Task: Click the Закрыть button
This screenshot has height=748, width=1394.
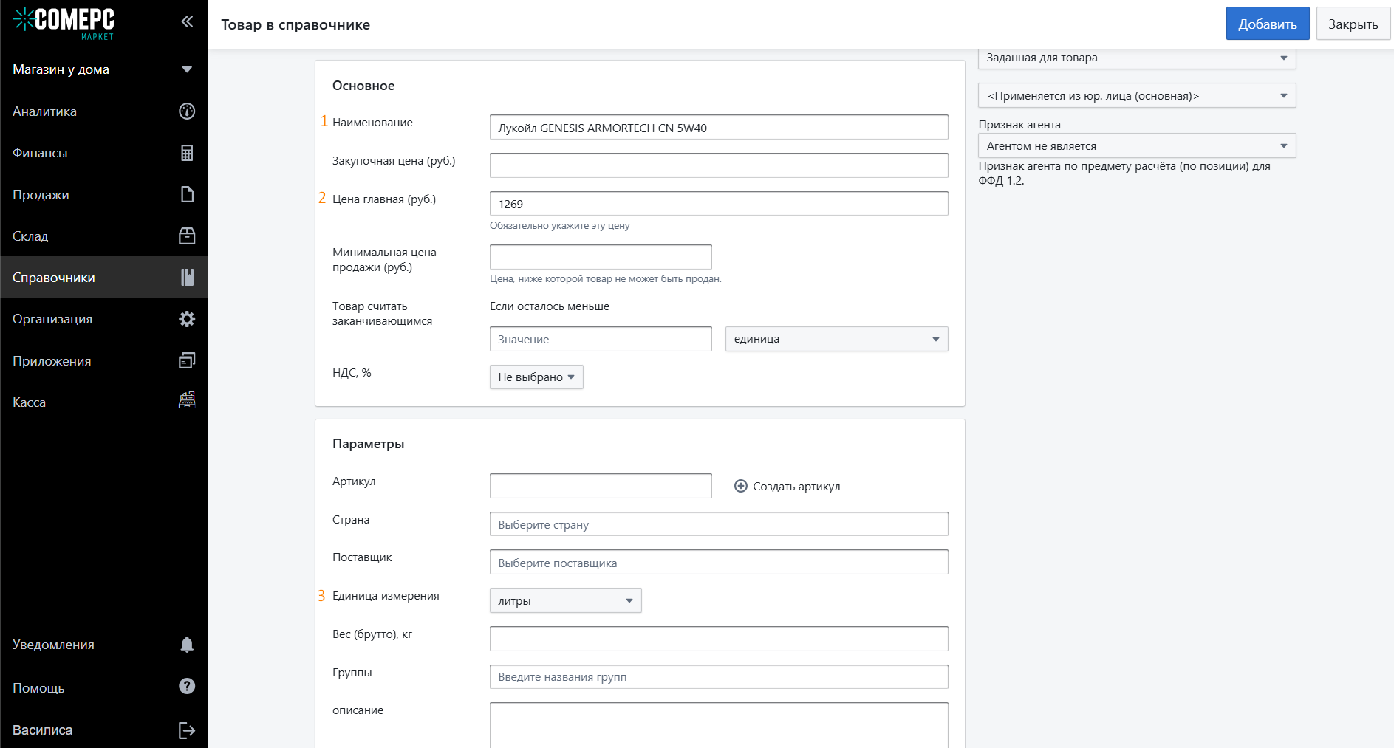Action: 1353,24
